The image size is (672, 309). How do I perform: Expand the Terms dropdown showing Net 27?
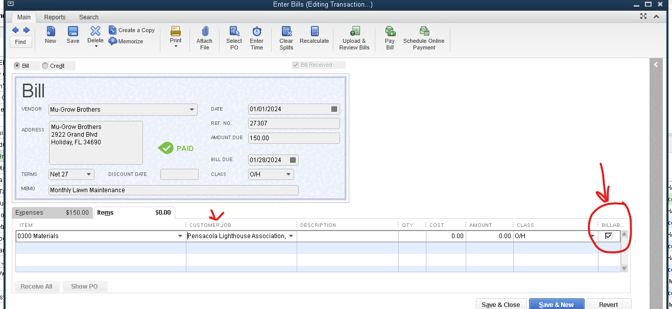(x=88, y=174)
